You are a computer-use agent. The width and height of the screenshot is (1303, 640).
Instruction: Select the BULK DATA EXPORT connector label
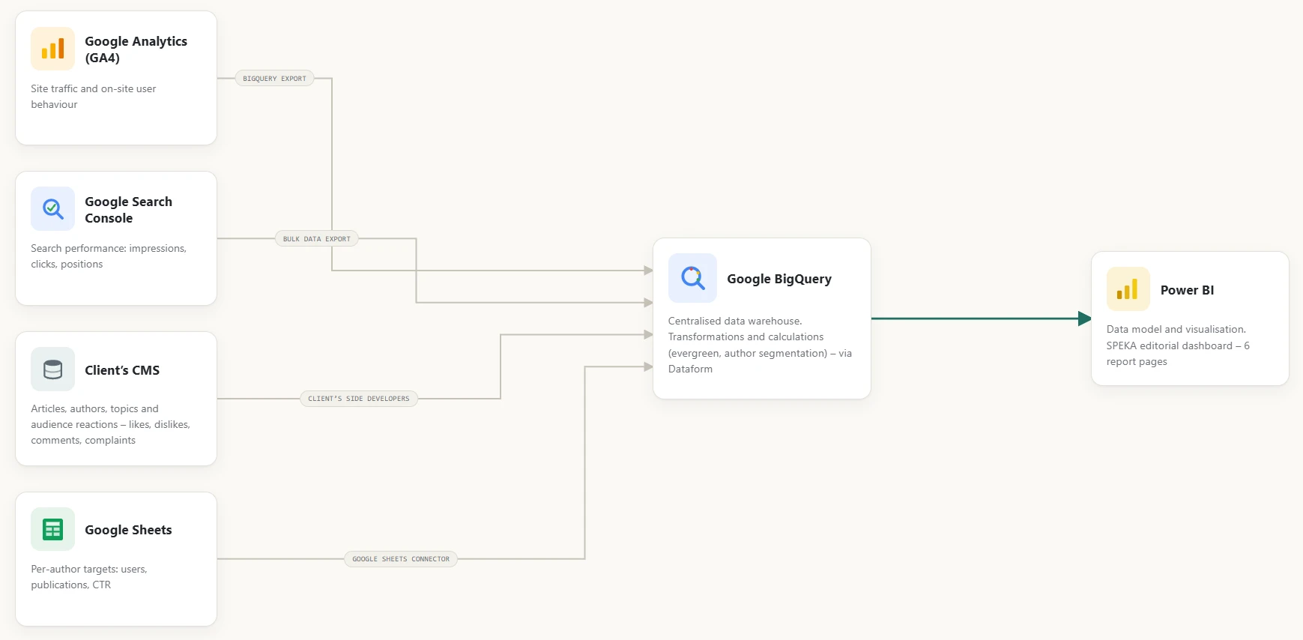317,239
